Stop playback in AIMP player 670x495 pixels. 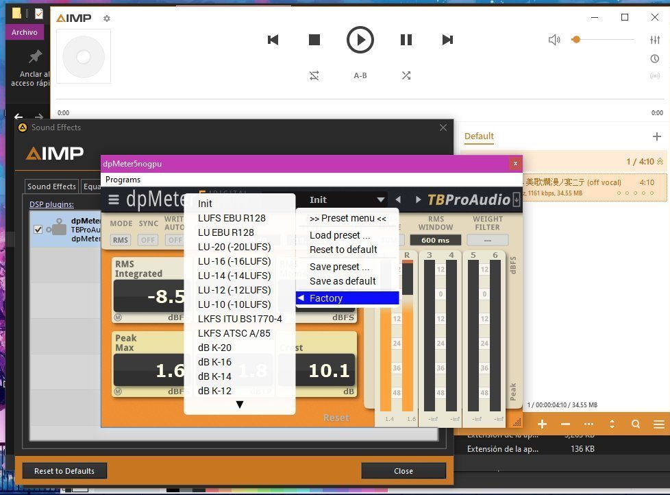tap(314, 40)
